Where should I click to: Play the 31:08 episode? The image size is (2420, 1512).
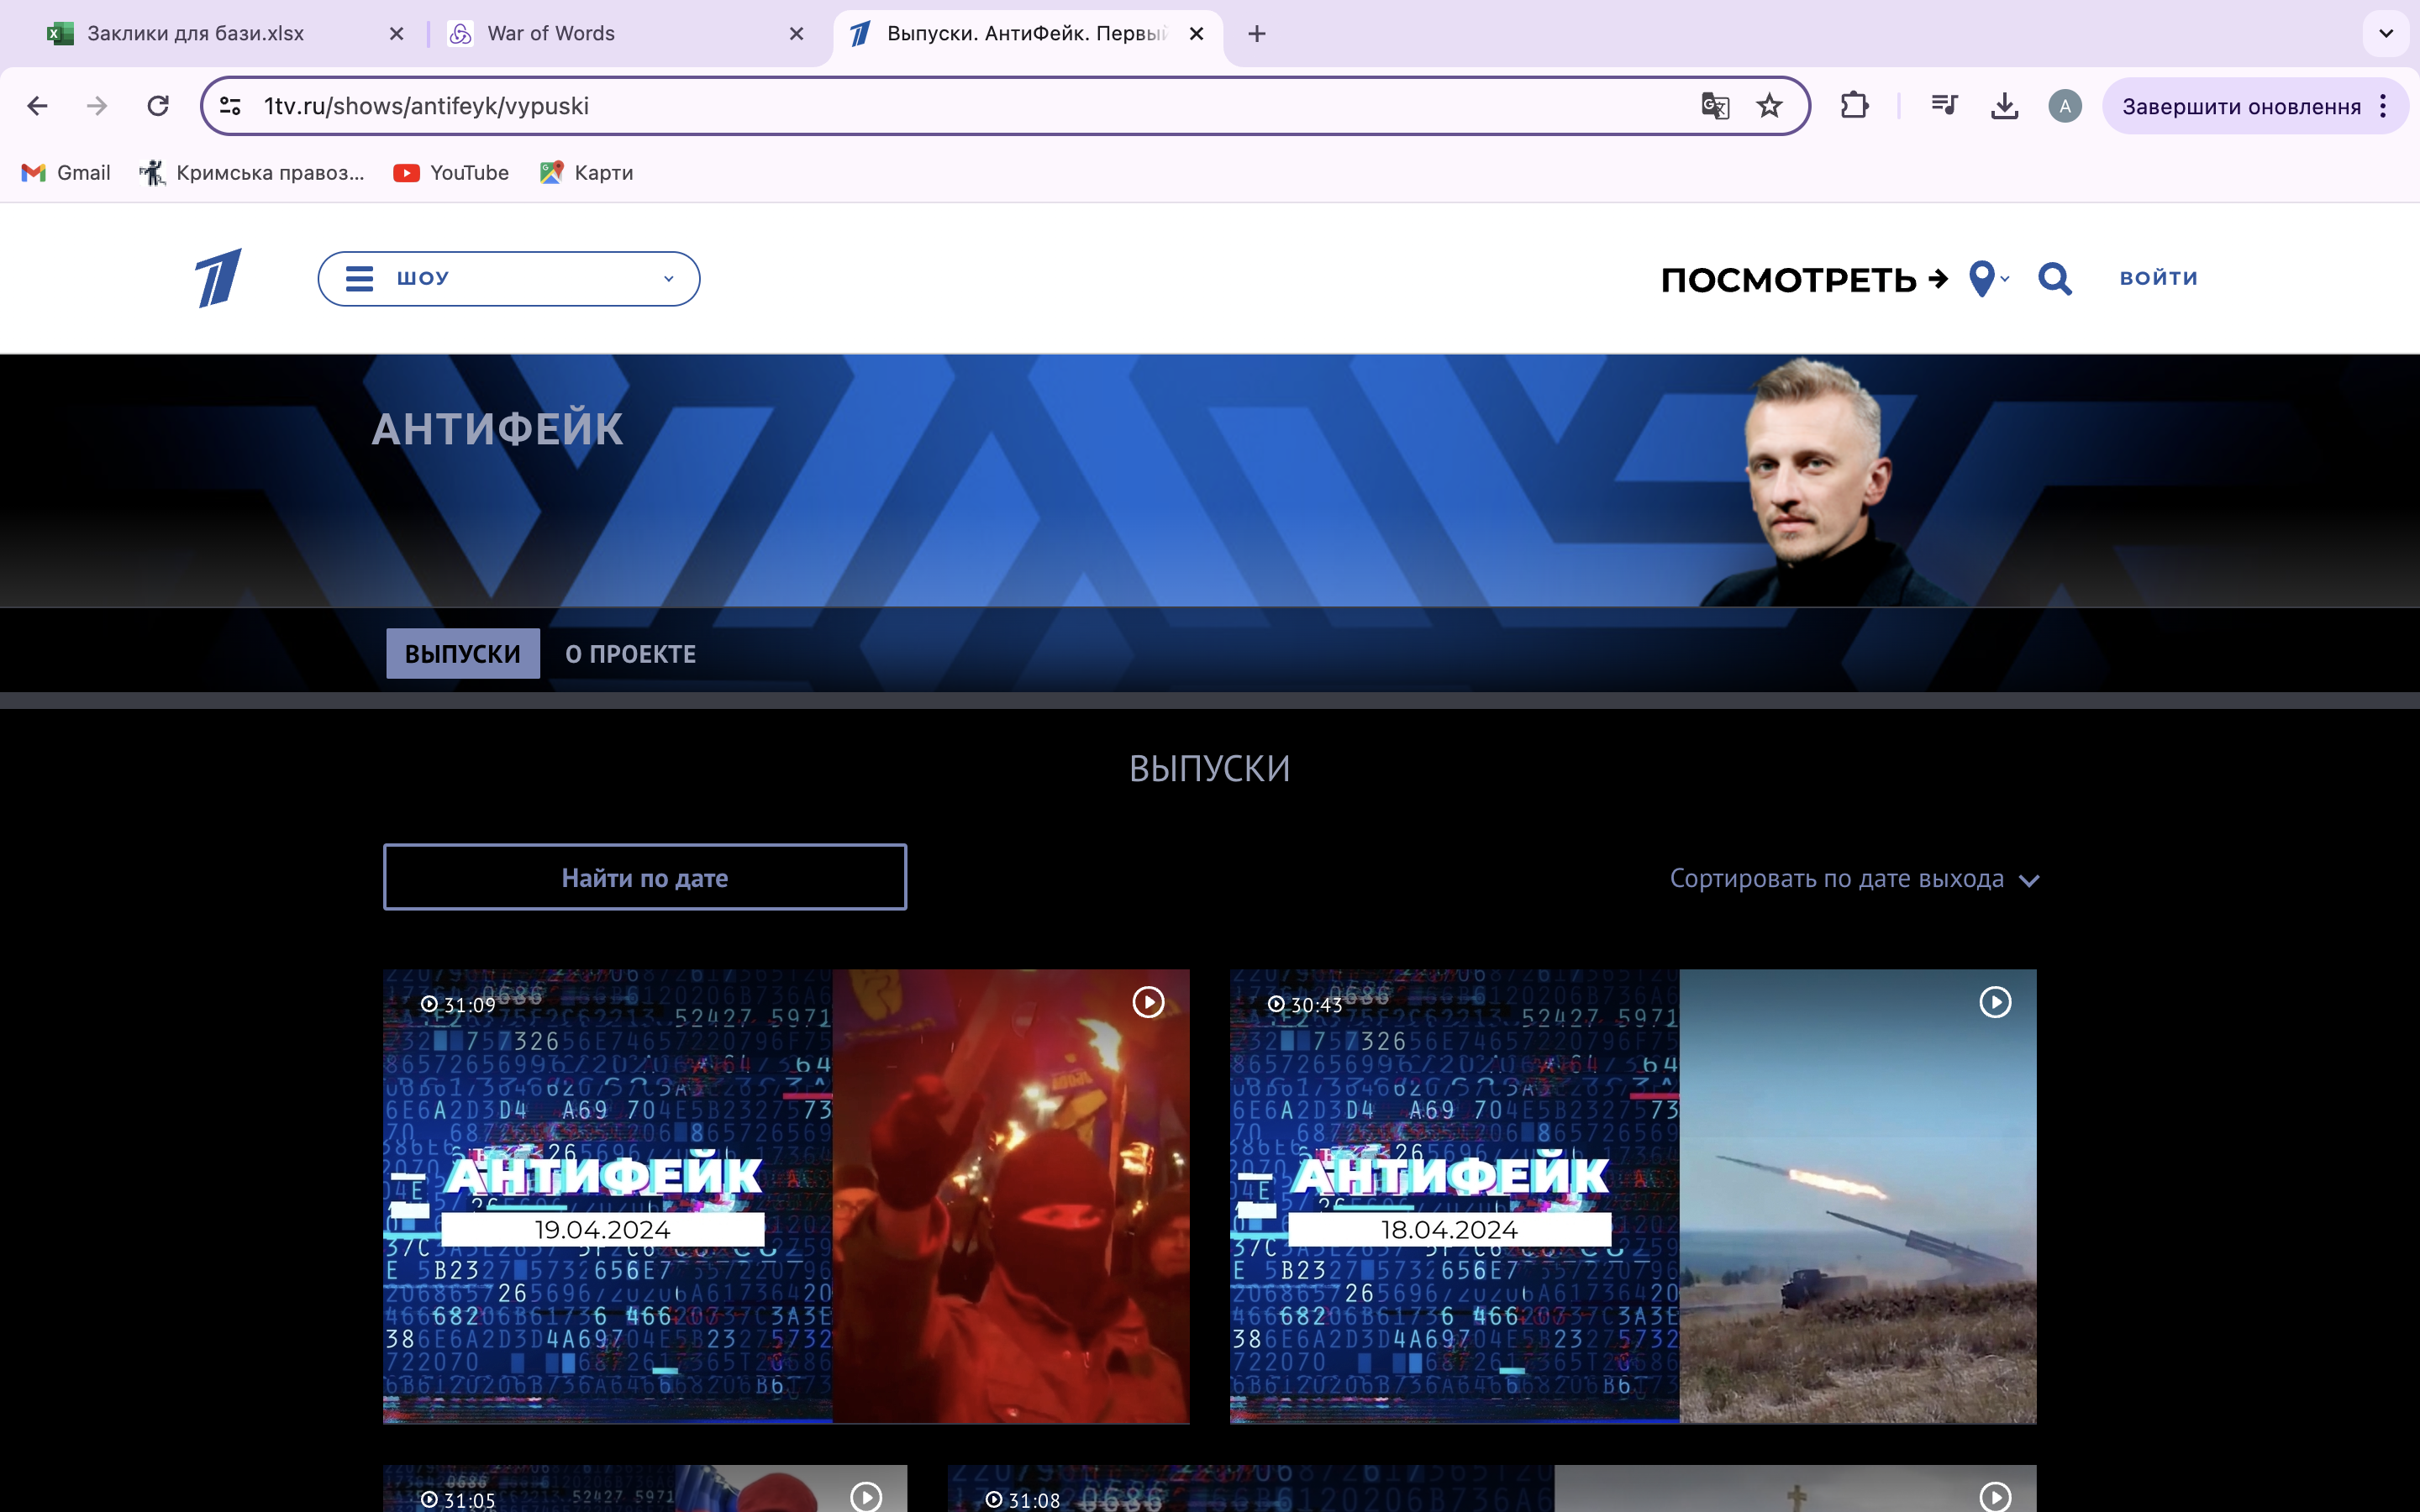pos(1995,1496)
